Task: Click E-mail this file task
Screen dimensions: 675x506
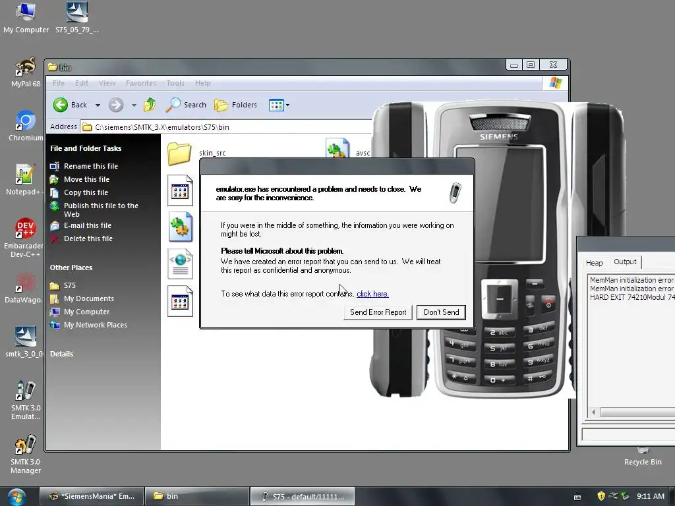Action: [x=88, y=225]
